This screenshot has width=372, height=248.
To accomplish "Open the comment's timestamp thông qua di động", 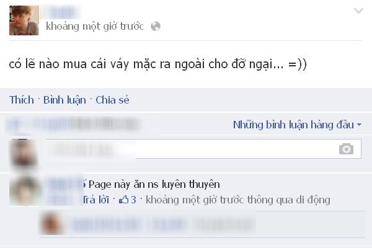I will pos(238,200).
